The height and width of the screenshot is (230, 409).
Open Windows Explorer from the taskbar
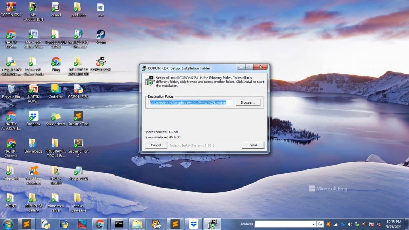pos(137,224)
